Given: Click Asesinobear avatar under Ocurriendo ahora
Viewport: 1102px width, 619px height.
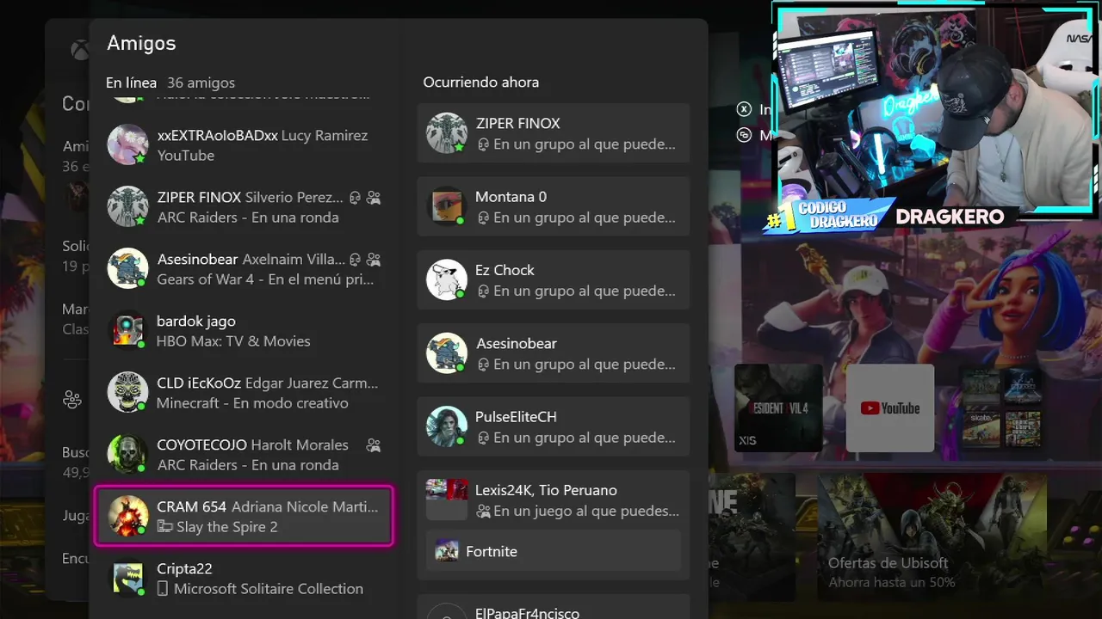Looking at the screenshot, I should coord(447,353).
